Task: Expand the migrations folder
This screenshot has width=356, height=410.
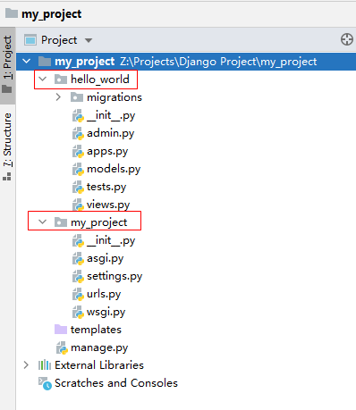Action: click(x=58, y=97)
